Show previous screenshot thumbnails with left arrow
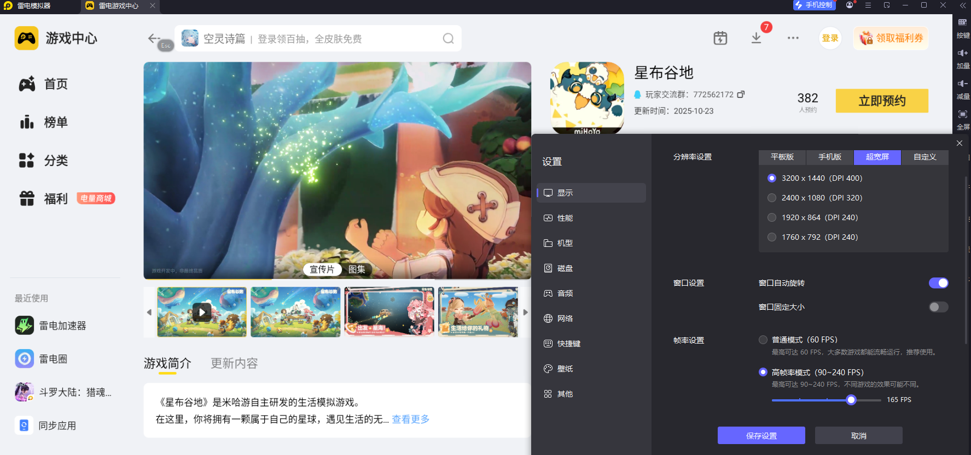 click(149, 312)
